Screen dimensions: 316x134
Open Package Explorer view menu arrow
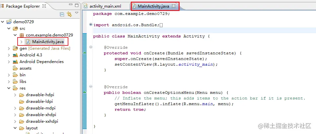(77, 13)
